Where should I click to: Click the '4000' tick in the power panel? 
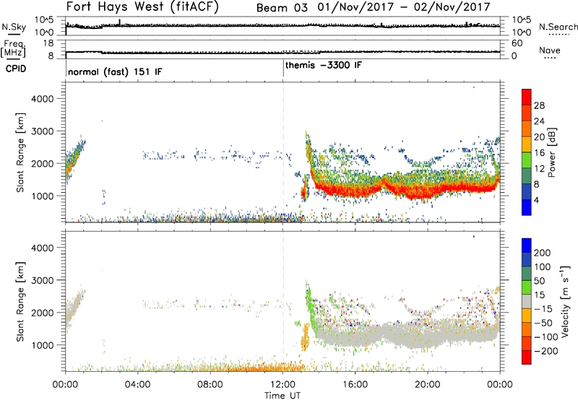[43, 99]
